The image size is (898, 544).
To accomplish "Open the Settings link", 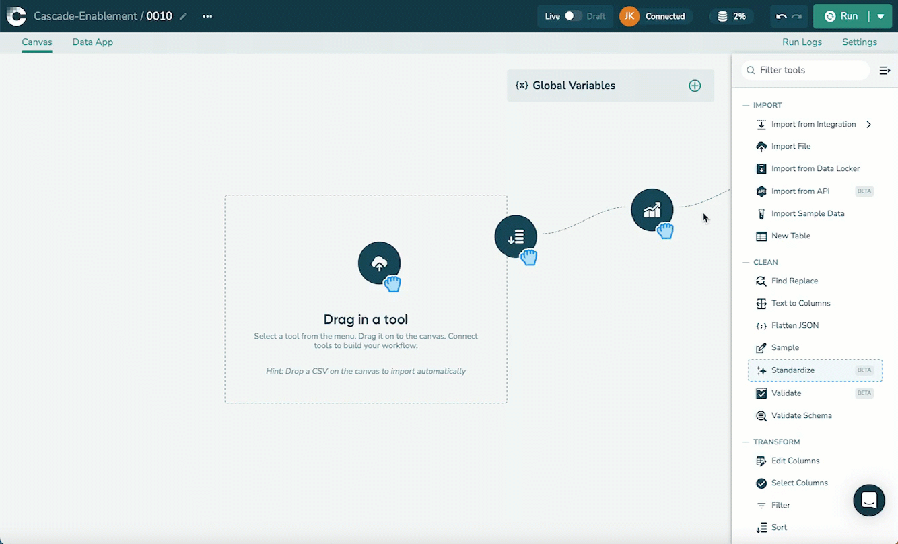I will [859, 42].
